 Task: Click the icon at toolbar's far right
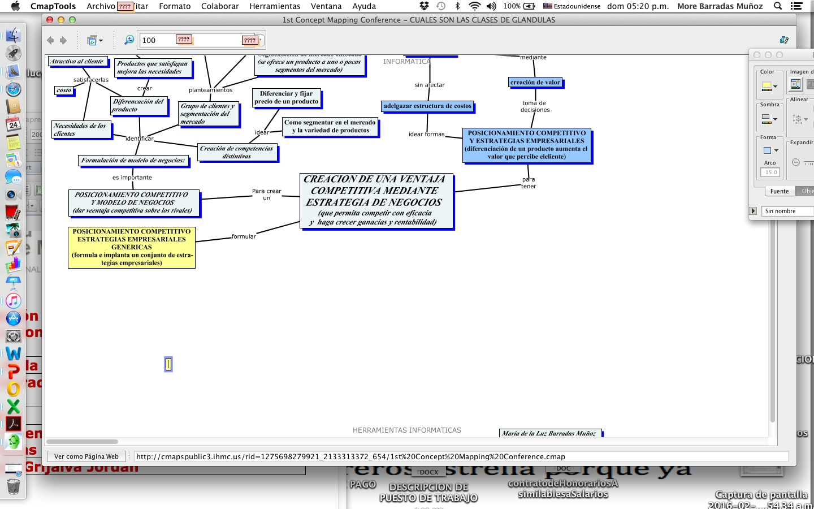point(784,40)
